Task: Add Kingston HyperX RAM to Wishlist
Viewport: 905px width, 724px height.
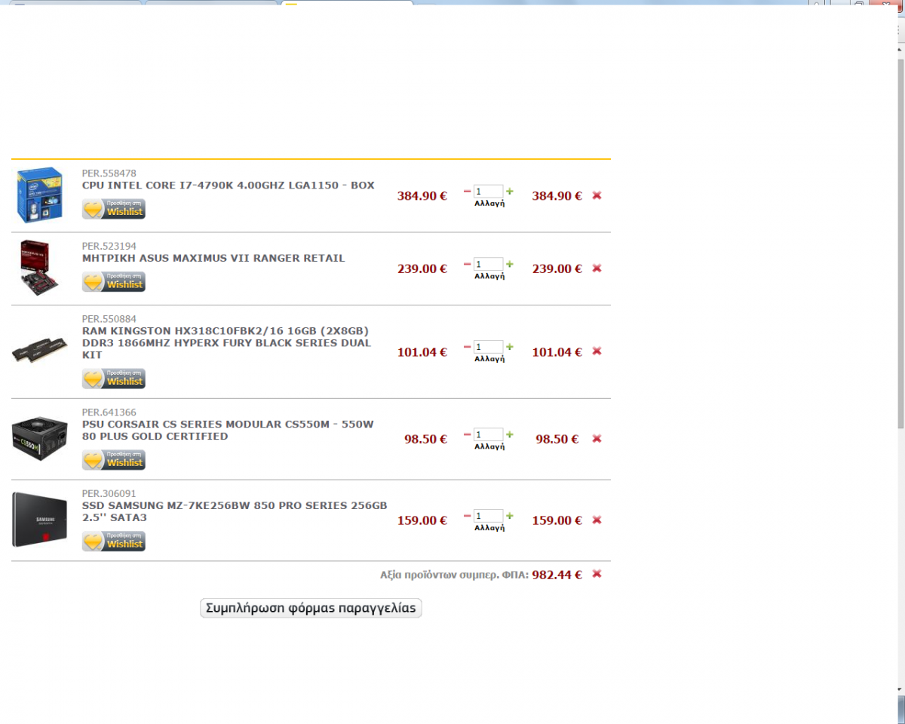Action: (x=114, y=379)
